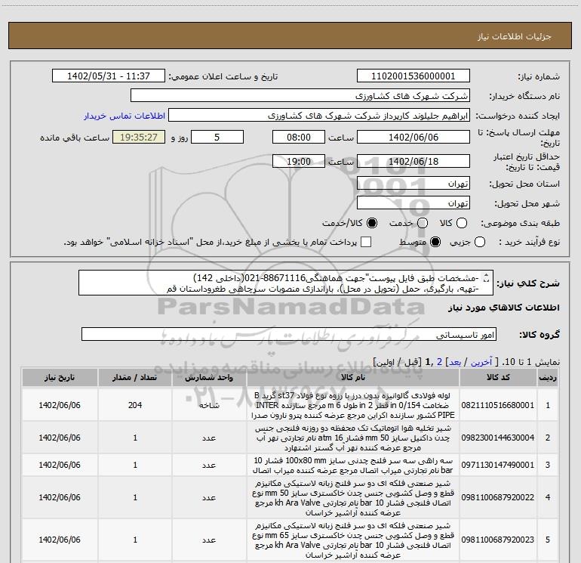Screen dimensions: 581x563
Task: Select item code 0821110516680001
Action: tap(498, 405)
